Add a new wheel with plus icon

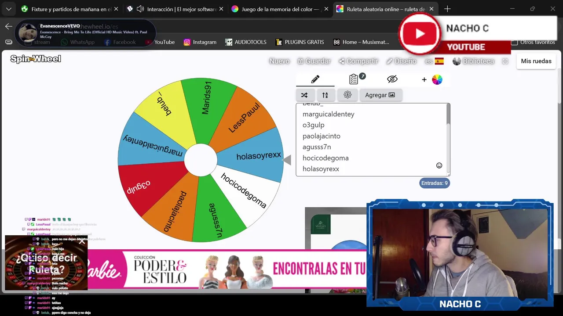coord(424,79)
